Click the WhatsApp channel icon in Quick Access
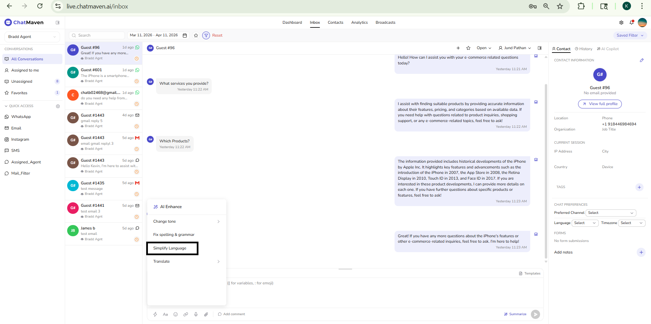This screenshot has height=324, width=651. click(6, 117)
